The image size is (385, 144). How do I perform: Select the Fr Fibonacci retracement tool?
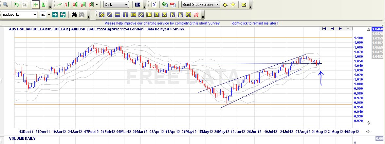click(x=172, y=15)
